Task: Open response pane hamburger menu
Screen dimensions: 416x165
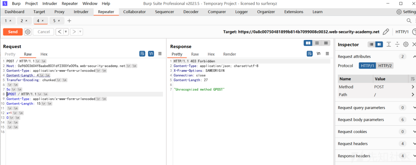Action: tap(327, 53)
